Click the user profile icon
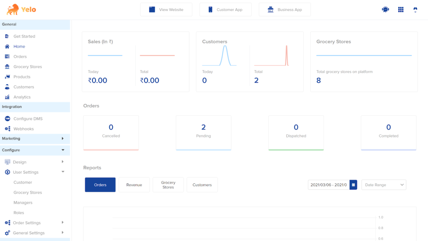 click(x=415, y=10)
